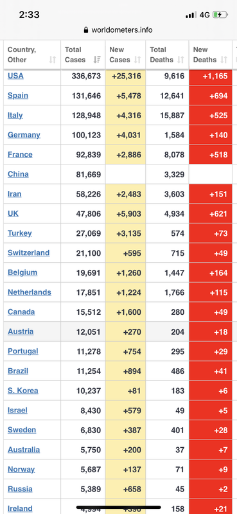This screenshot has height=514, width=237.
Task: Tap the worldometers.info address bar
Action: click(118, 30)
